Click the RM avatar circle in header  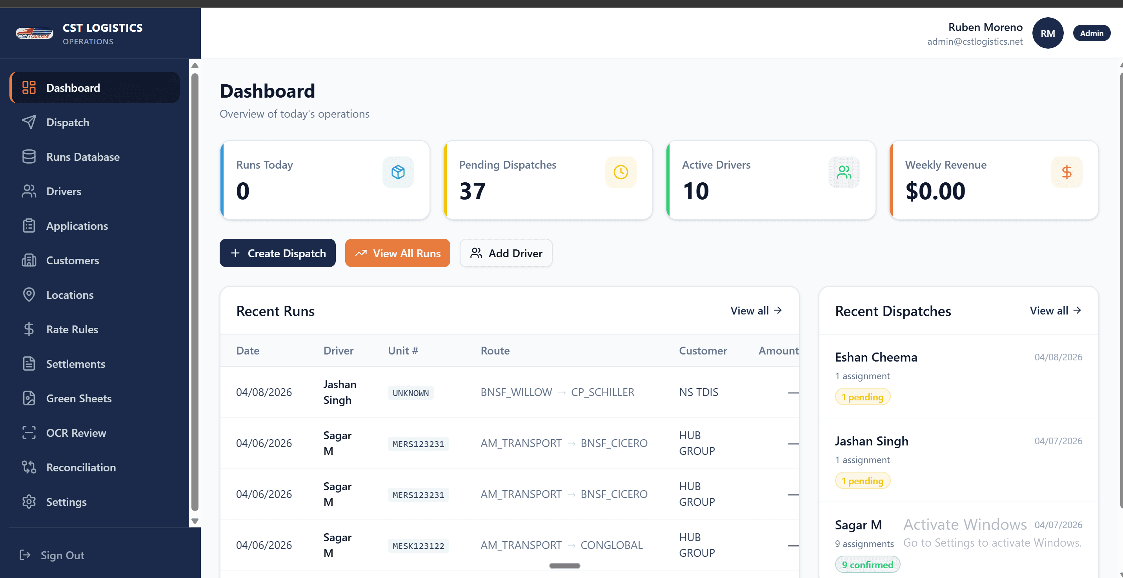pyautogui.click(x=1048, y=33)
